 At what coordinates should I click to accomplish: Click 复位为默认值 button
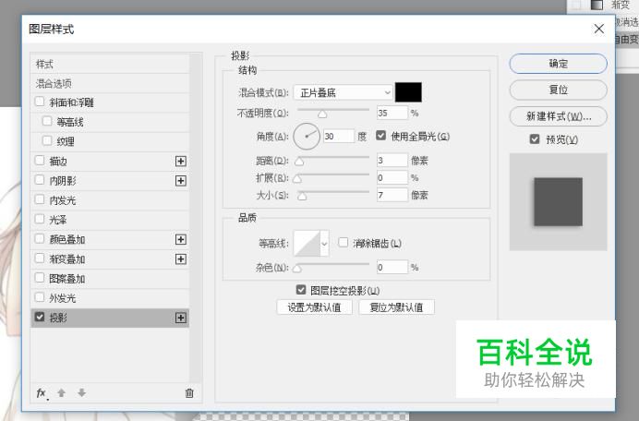396,307
